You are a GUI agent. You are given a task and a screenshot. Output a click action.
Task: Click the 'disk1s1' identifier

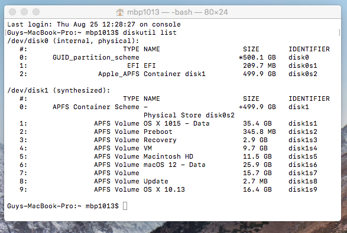tap(303, 123)
